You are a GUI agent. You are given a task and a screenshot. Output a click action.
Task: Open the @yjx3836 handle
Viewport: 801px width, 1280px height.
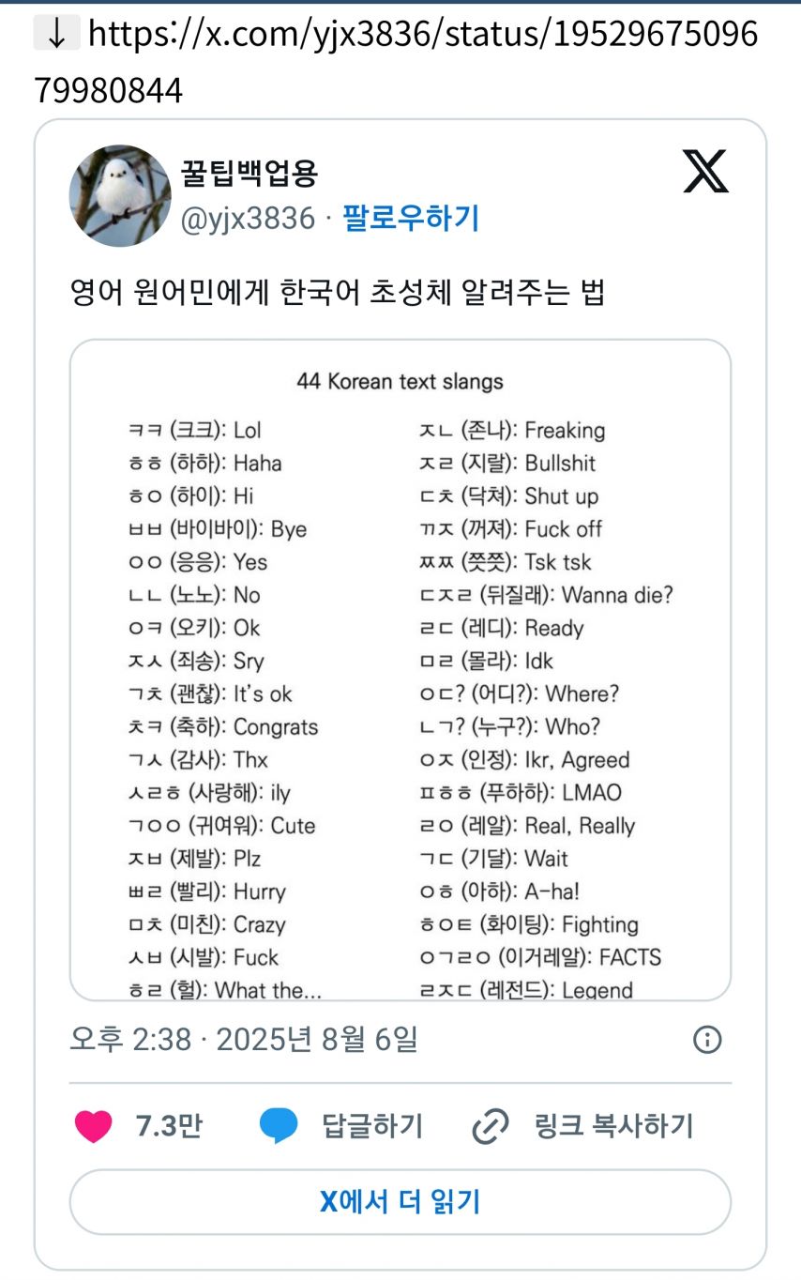pyautogui.click(x=248, y=219)
